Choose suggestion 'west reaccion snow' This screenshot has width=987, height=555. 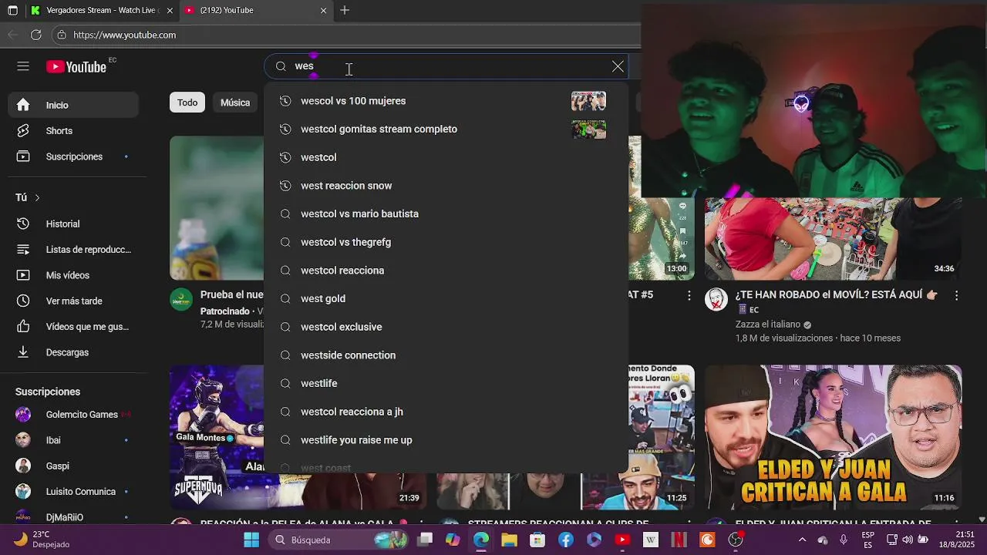point(446,186)
